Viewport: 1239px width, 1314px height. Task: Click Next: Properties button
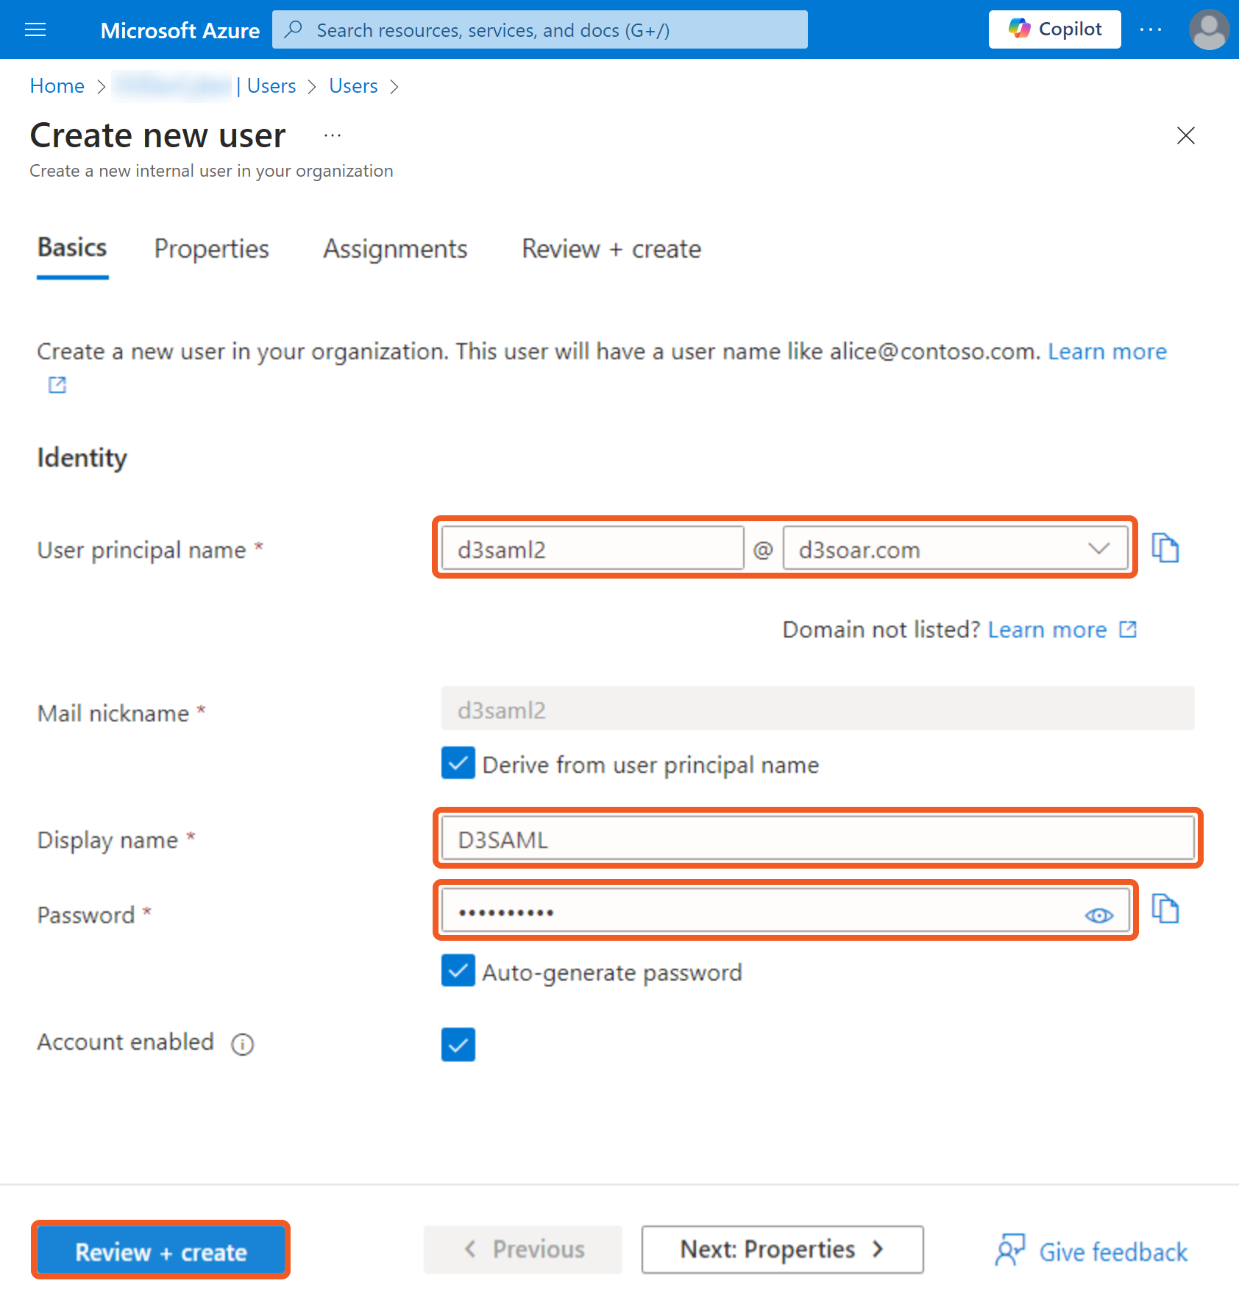click(781, 1249)
